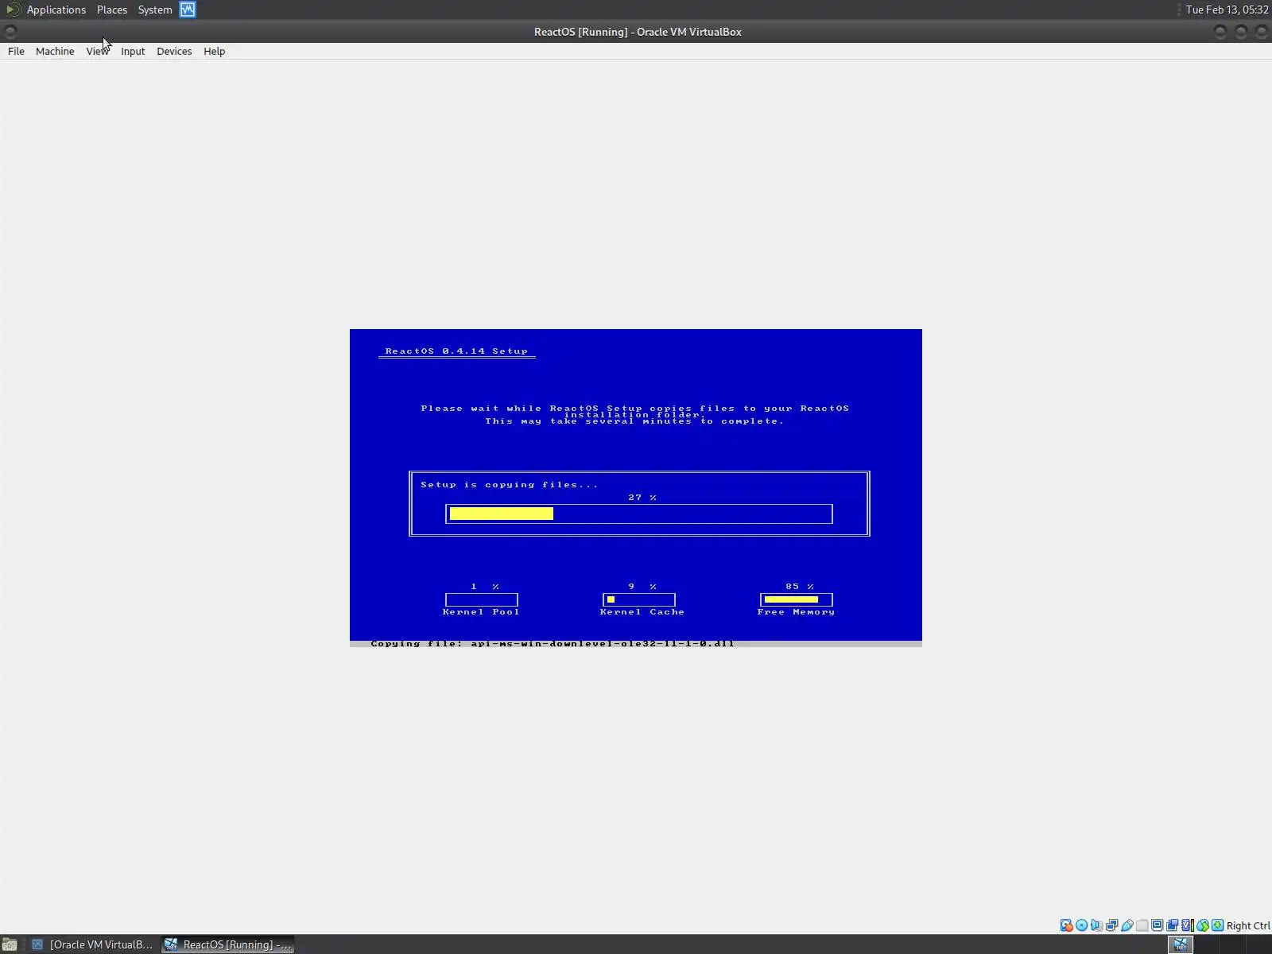Open the Input menu
Image resolution: width=1272 pixels, height=954 pixels.
pyautogui.click(x=133, y=52)
